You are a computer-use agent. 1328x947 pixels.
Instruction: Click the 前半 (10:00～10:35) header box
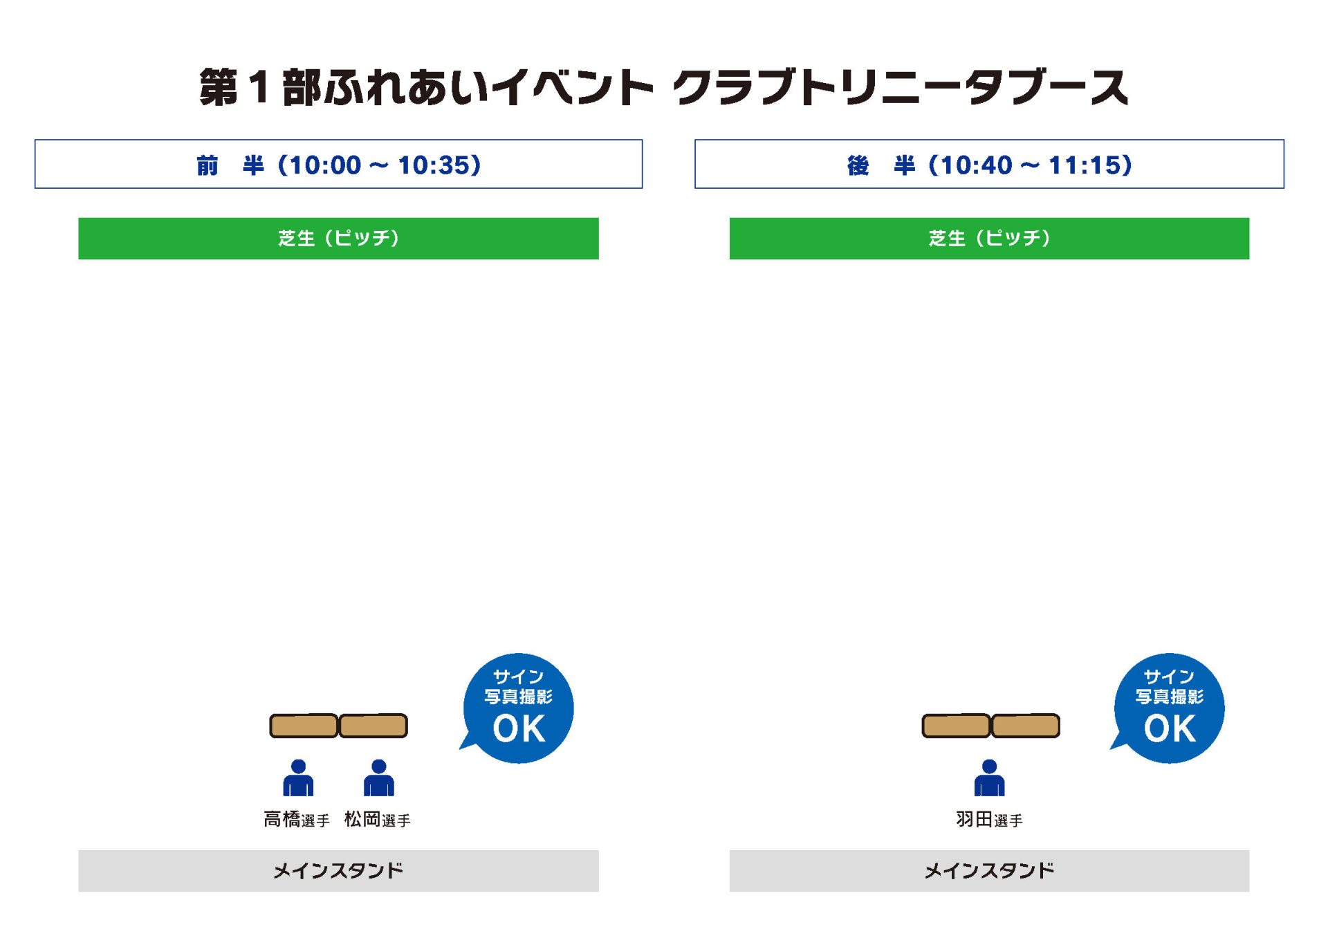click(x=338, y=164)
